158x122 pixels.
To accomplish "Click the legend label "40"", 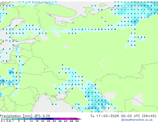I will pos(66,121).
